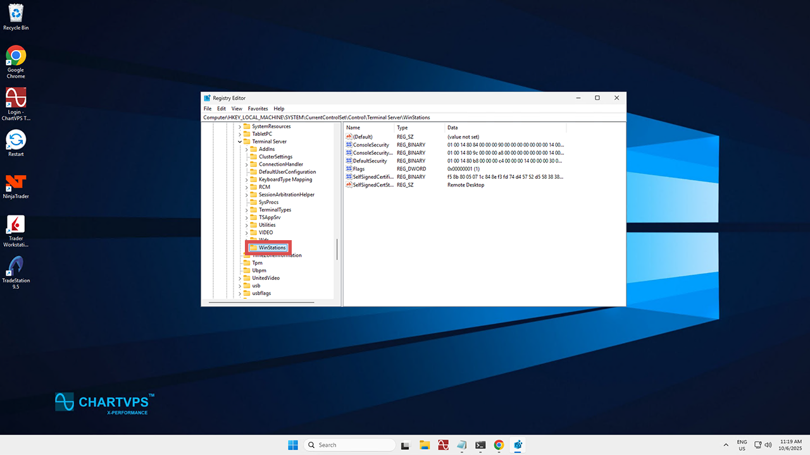Click the DefaultSecurity binary value icon

click(x=349, y=161)
